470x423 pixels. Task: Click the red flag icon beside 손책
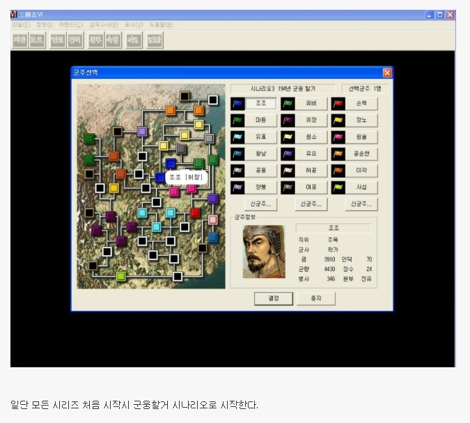[x=338, y=104]
